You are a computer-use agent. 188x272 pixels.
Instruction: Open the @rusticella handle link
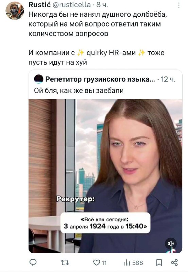(x=72, y=5)
